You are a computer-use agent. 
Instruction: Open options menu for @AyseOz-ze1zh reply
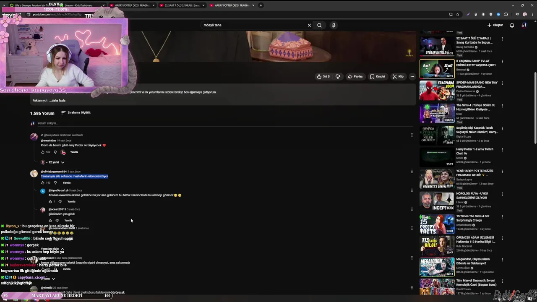[x=412, y=190]
